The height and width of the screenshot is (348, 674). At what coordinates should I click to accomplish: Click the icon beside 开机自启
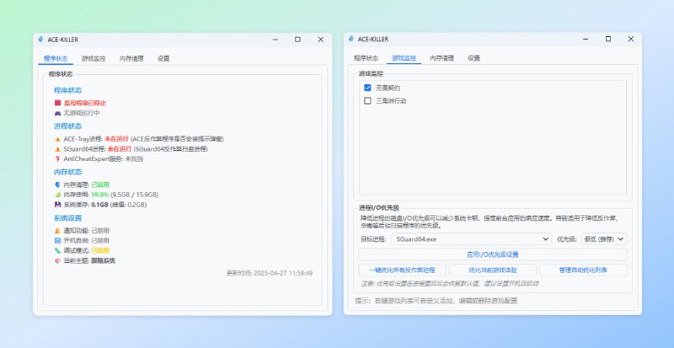point(57,240)
